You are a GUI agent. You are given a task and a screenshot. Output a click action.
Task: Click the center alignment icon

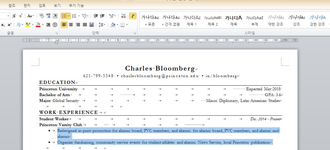(71, 25)
